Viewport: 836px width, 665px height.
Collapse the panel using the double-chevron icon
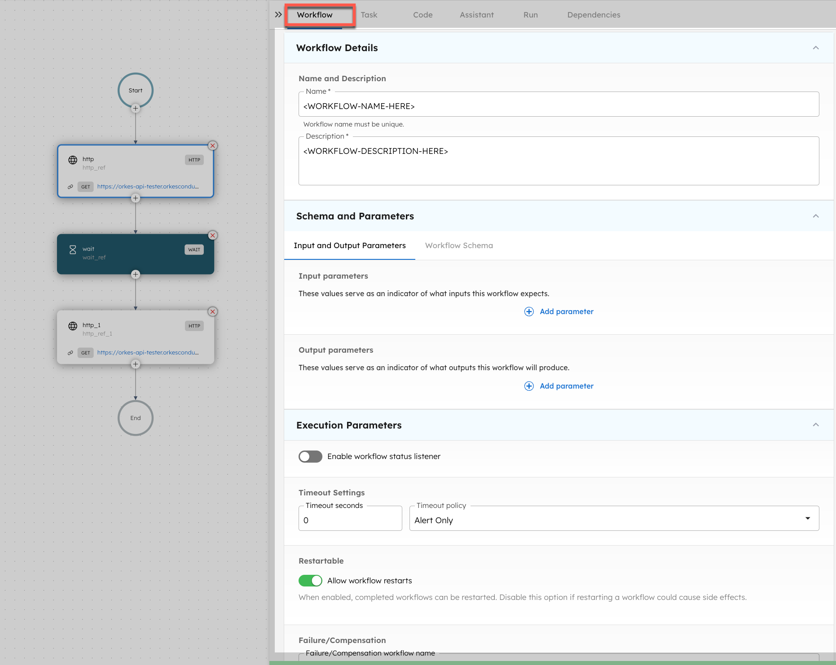point(278,14)
